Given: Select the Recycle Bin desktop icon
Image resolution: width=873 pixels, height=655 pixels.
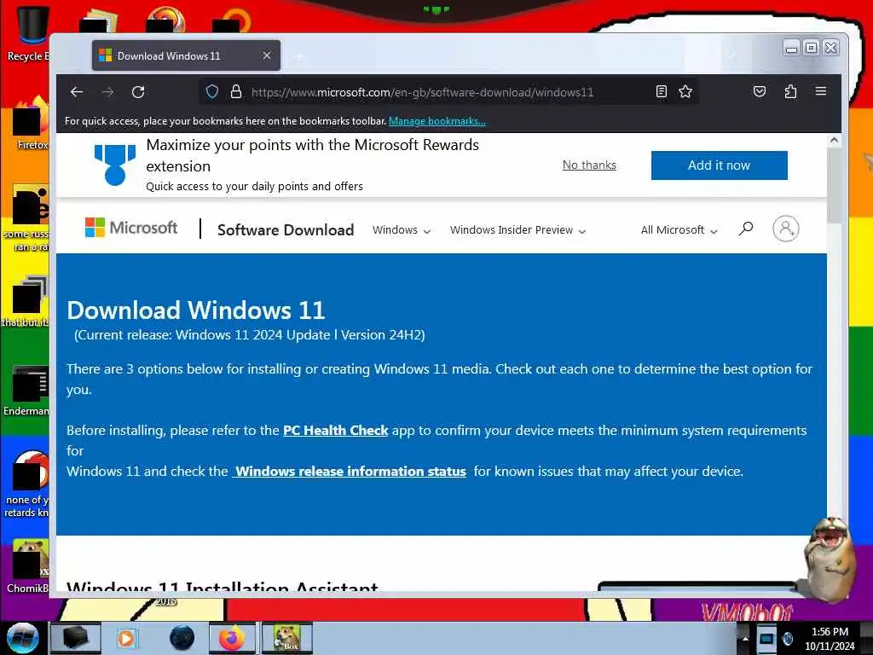Looking at the screenshot, I should [x=28, y=32].
